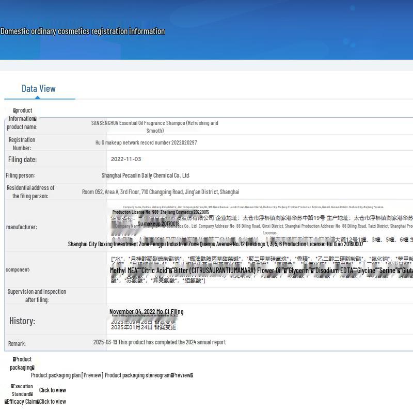The height and width of the screenshot is (413, 413).
Task: Click the component row label
Action: [18, 269]
